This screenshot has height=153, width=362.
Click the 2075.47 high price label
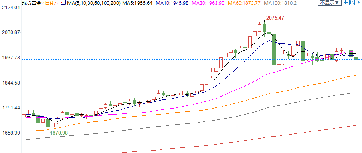275,18
